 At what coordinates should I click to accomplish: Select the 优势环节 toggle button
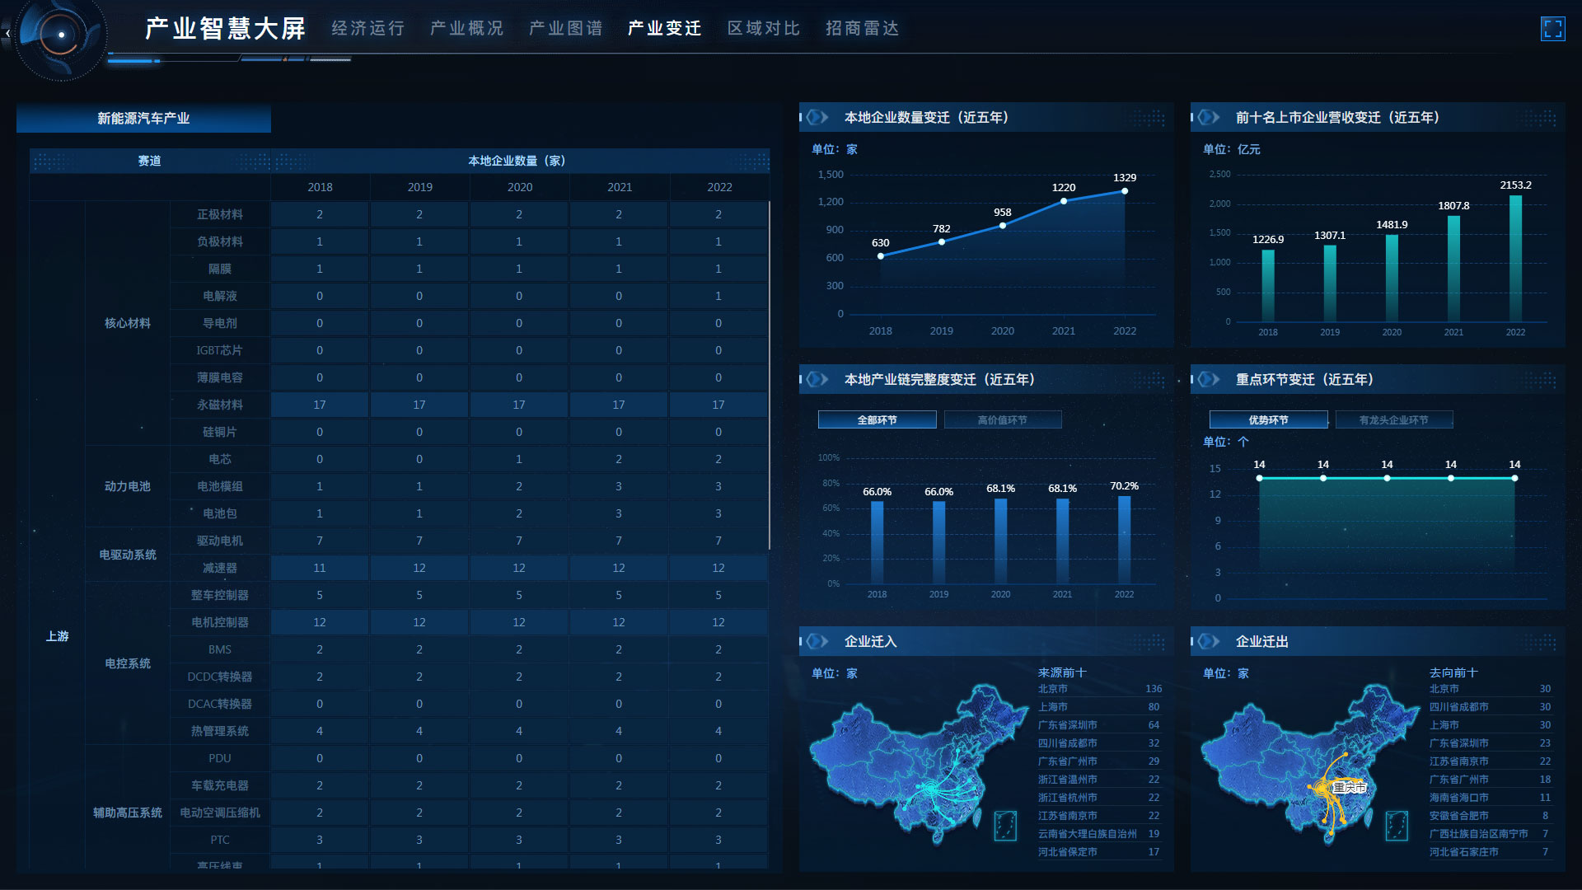(x=1268, y=420)
